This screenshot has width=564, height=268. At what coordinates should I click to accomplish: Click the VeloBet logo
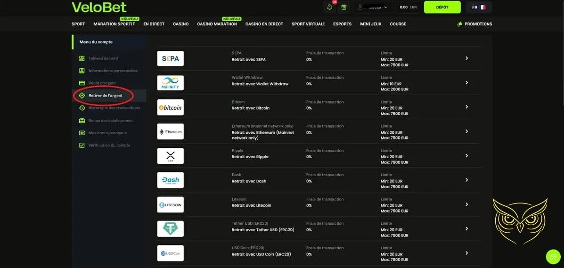(x=99, y=7)
